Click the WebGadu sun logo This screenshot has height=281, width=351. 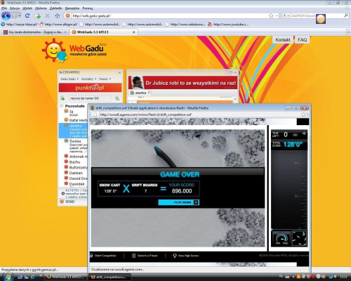tap(54, 50)
